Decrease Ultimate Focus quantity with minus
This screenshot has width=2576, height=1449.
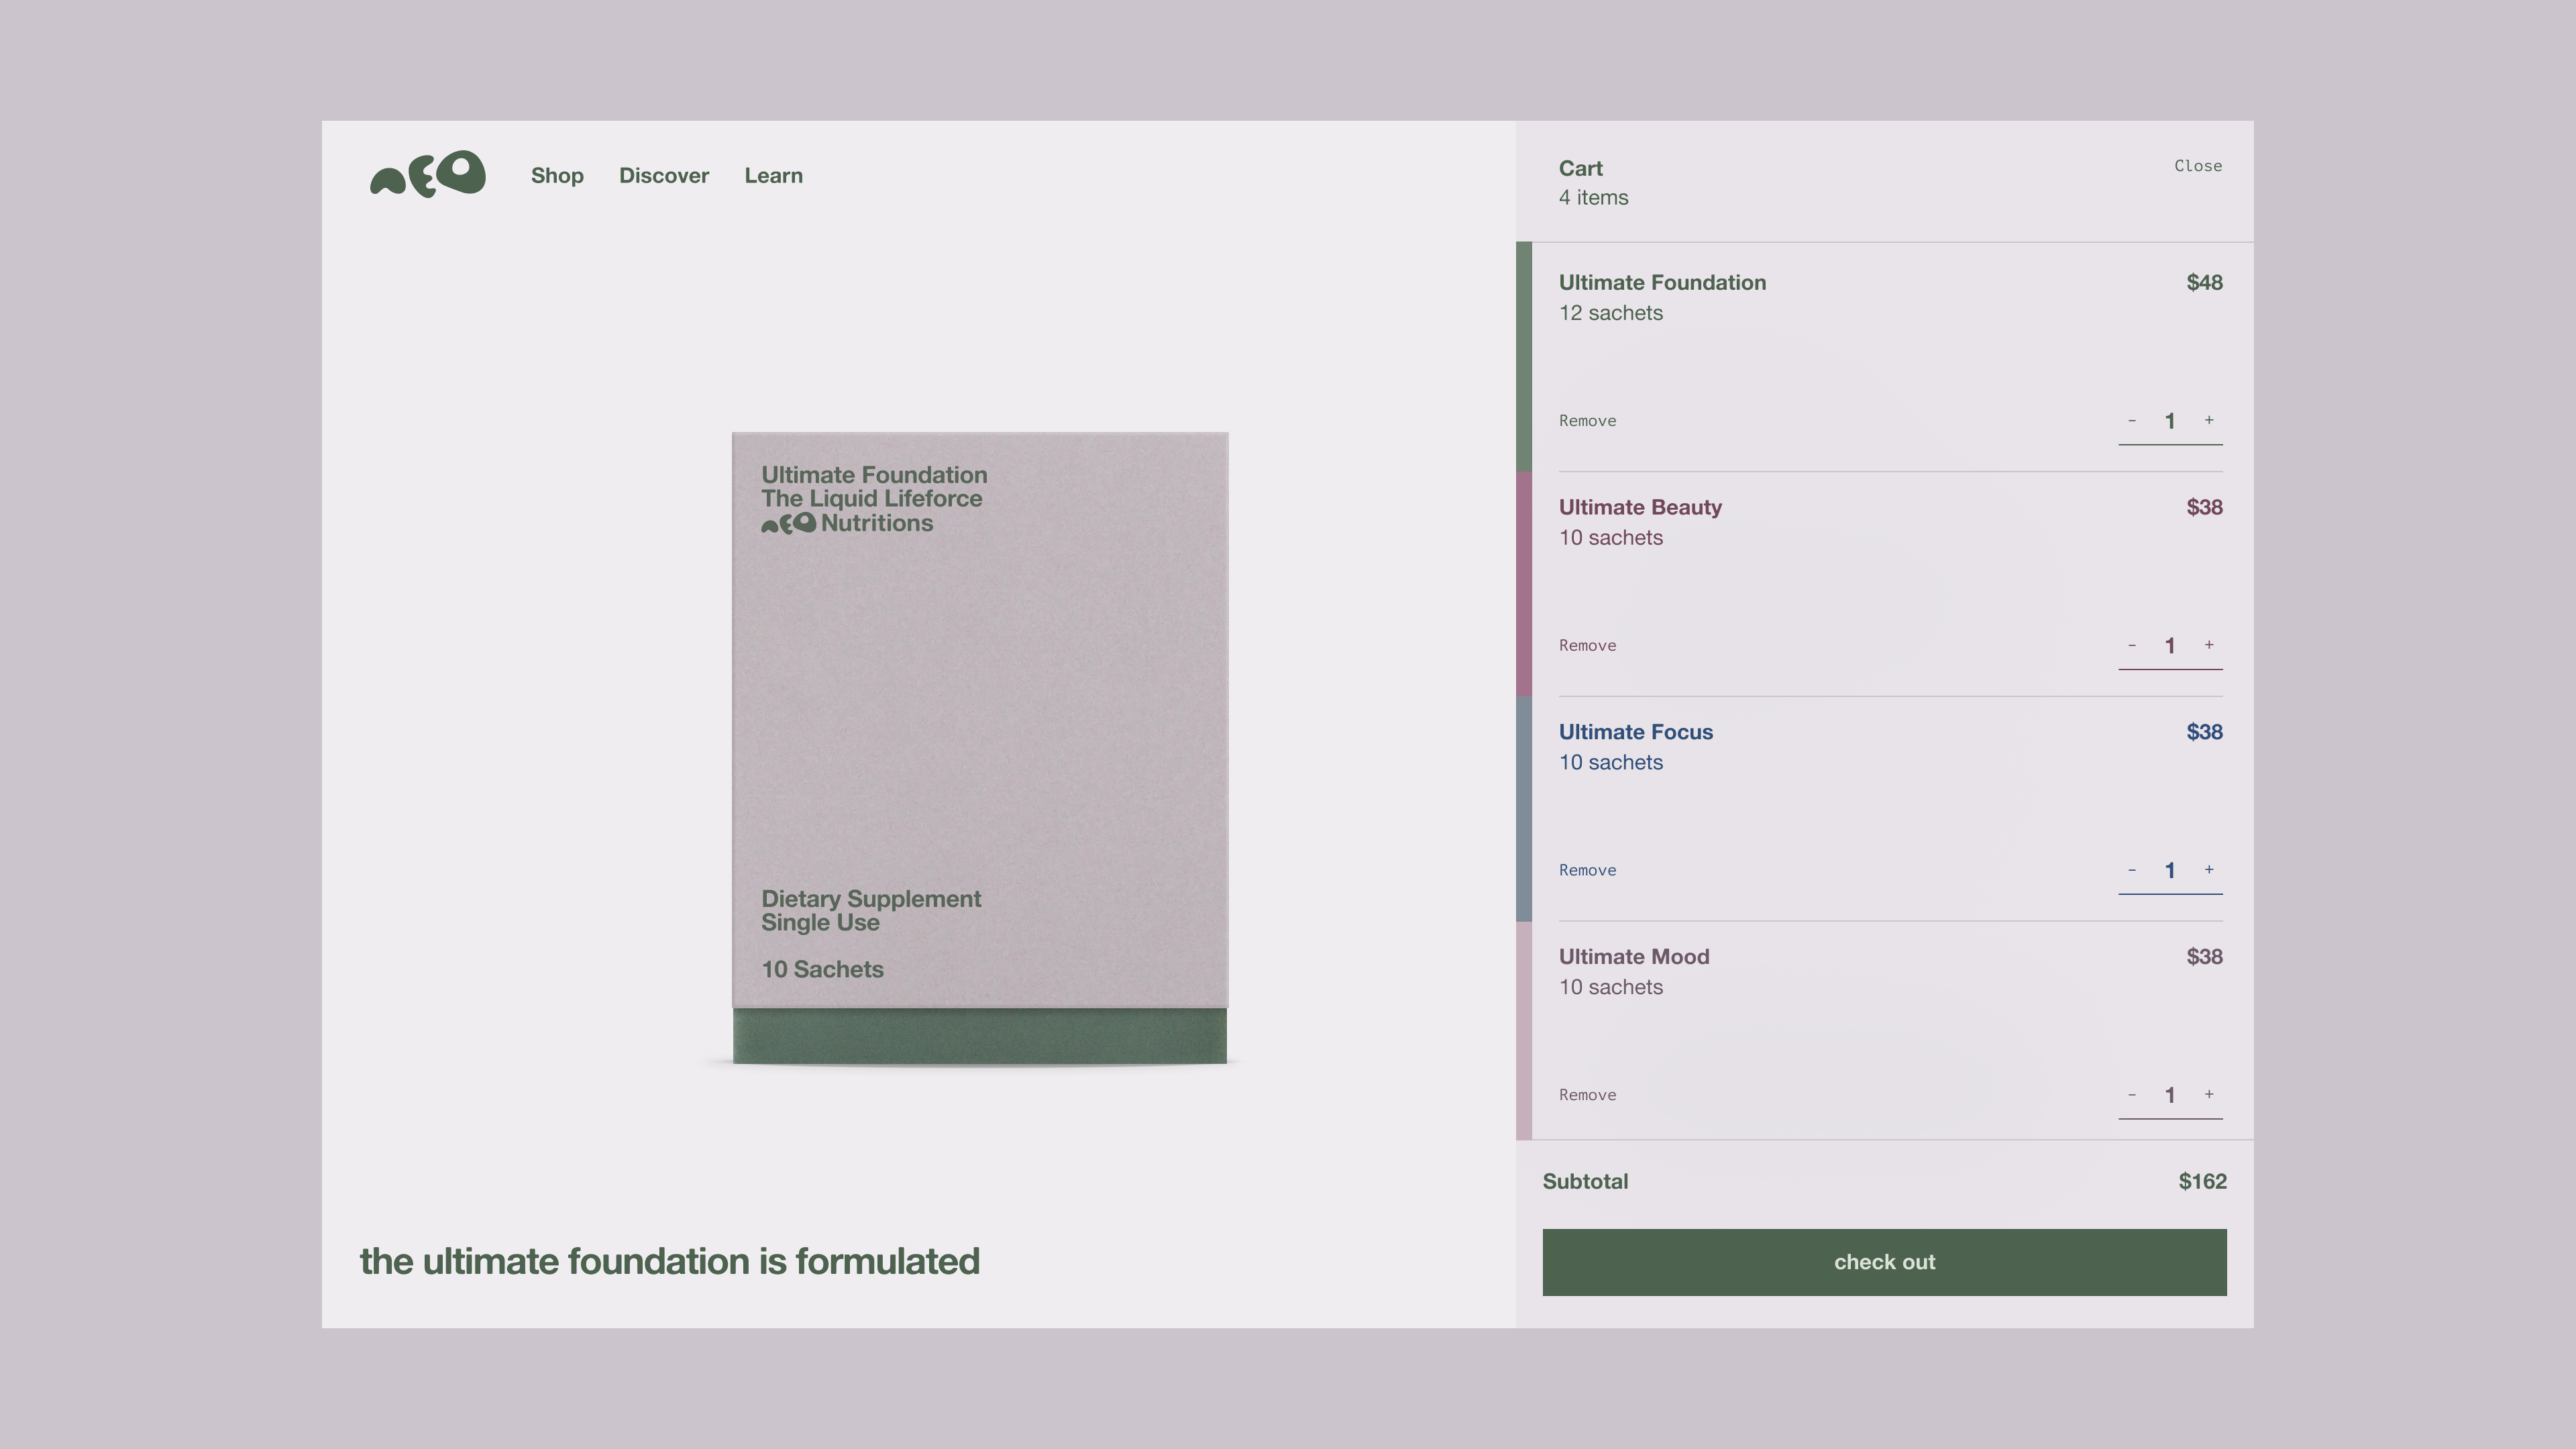(2132, 870)
